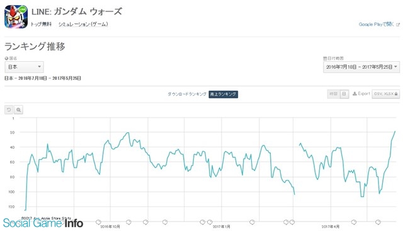403x231 pixels.
Task: Click the Export download icon
Action: 355,94
